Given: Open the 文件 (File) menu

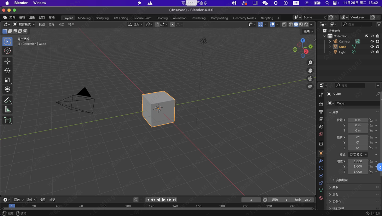Looking at the screenshot, I should 12,18.
